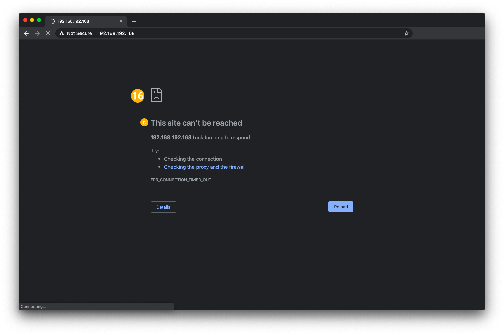Close the browser window red button
Viewport: 504px width, 335px height.
point(25,20)
